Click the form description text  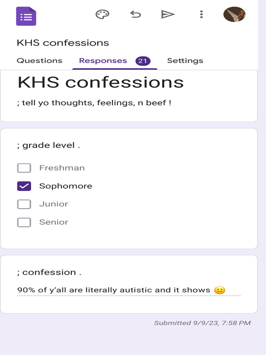point(94,103)
